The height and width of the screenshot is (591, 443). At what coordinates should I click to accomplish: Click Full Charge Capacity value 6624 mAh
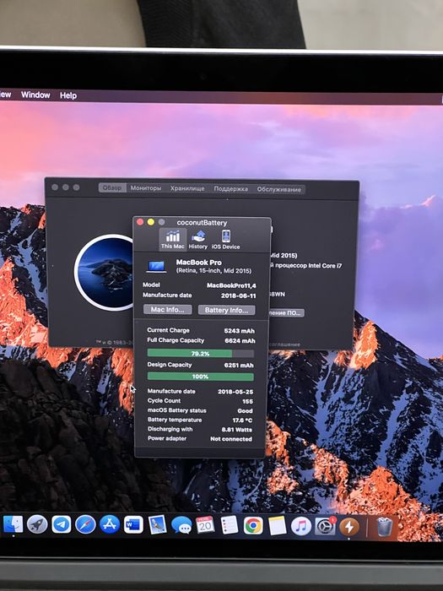coord(240,341)
